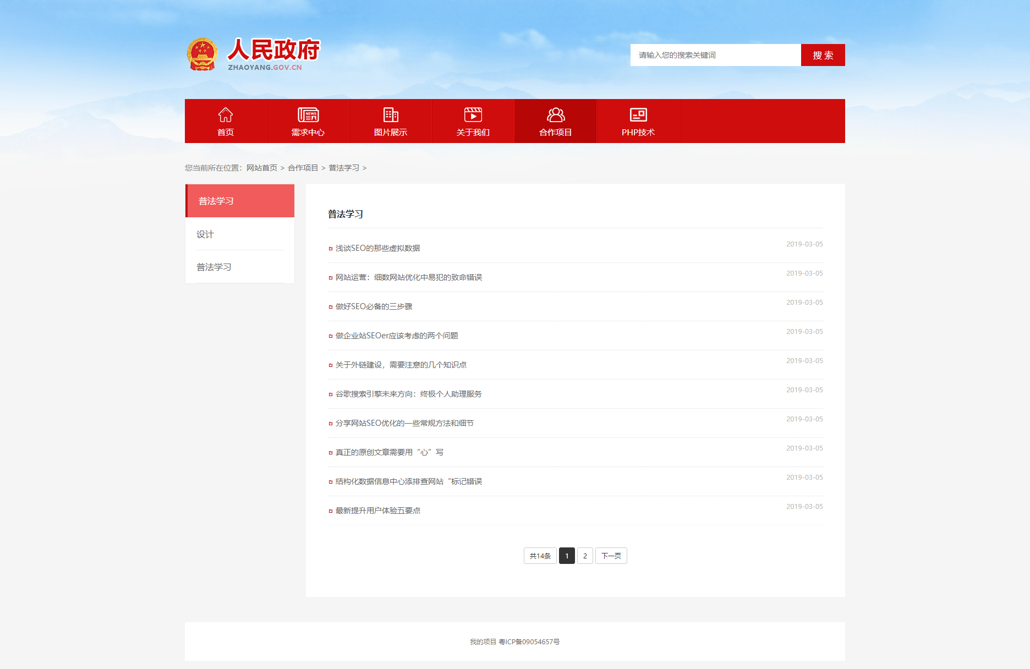
Task: Click 合作项目 in the breadcrumb
Action: 303,168
